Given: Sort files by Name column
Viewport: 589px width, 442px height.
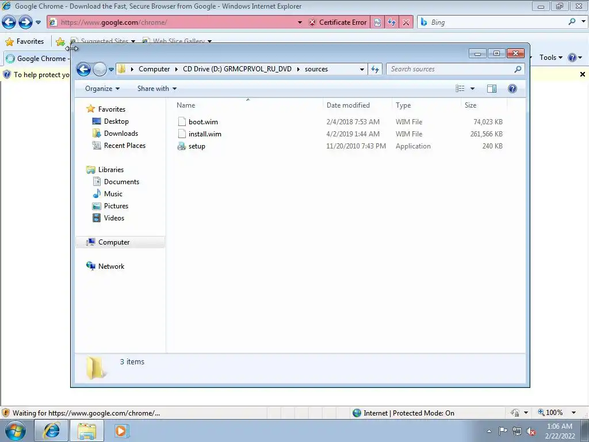Looking at the screenshot, I should coord(248,105).
